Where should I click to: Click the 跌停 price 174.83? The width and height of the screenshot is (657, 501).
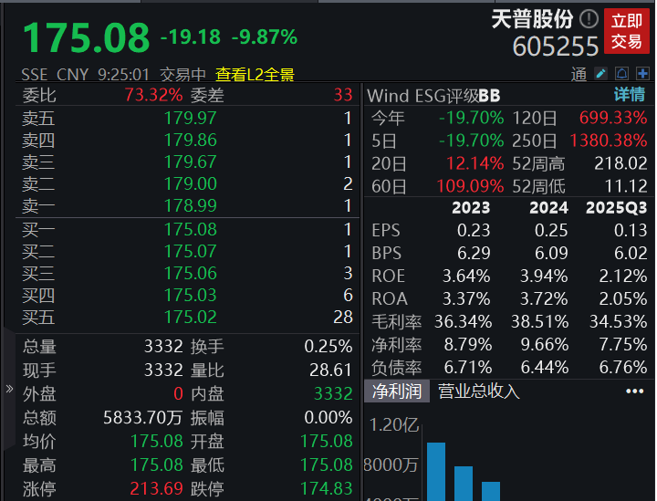[x=326, y=489]
